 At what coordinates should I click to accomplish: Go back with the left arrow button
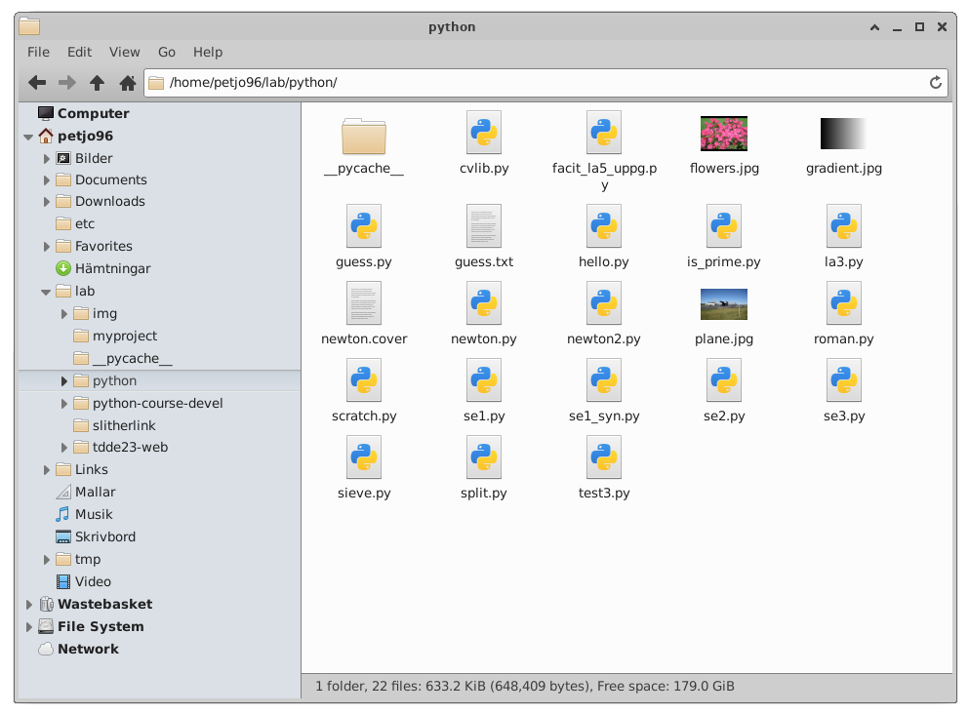[x=37, y=82]
